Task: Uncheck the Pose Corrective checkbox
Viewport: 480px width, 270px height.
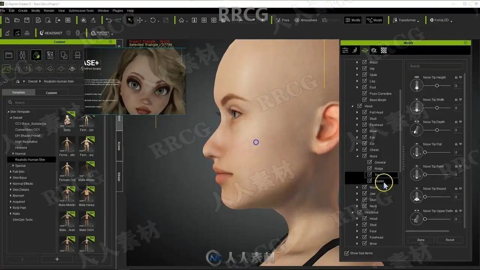Action: click(x=364, y=93)
